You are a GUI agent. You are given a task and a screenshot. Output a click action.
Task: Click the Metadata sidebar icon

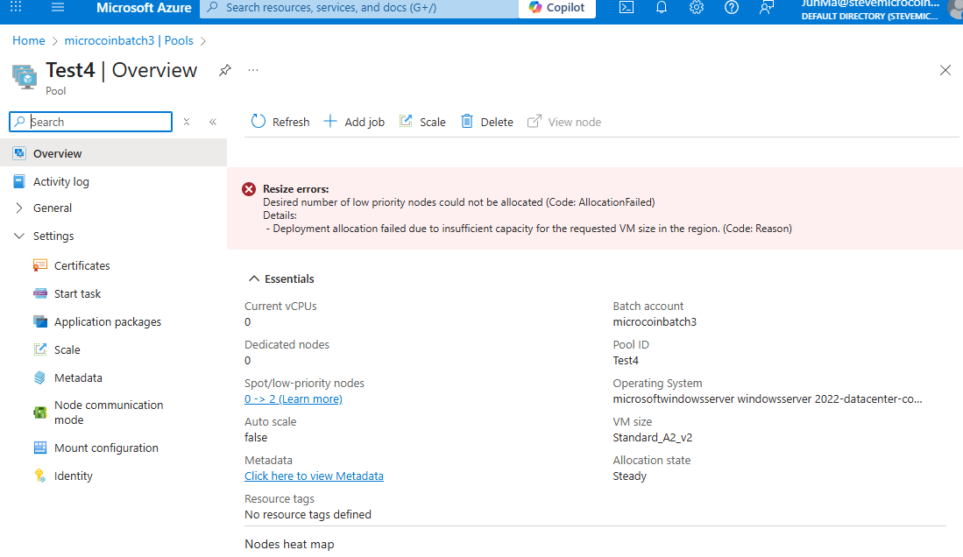coord(40,377)
